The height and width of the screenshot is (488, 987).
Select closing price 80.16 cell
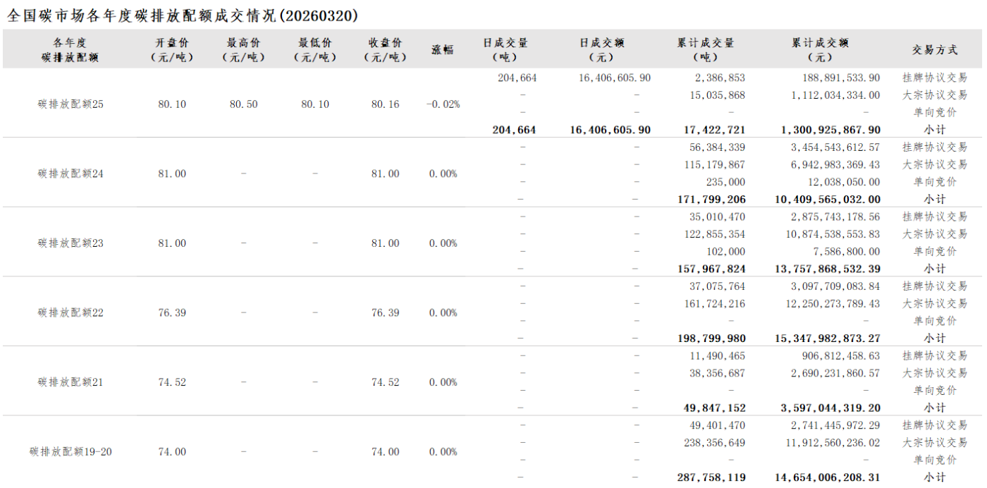coord(385,104)
